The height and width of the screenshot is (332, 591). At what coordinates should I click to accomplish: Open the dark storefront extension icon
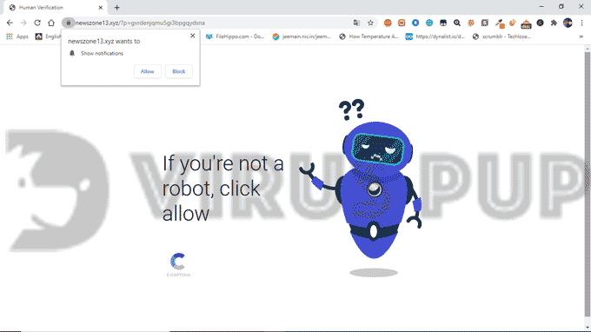[443, 23]
